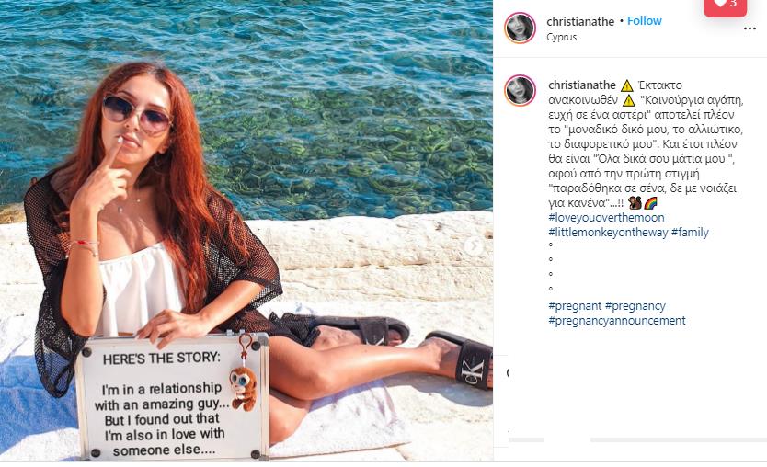This screenshot has width=767, height=467.
Task: Go to next photo with carousel arrow
Action: 473,246
